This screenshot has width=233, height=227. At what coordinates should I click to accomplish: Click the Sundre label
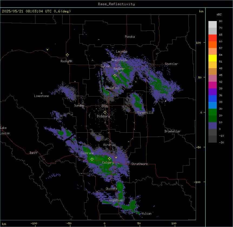coord(79,105)
